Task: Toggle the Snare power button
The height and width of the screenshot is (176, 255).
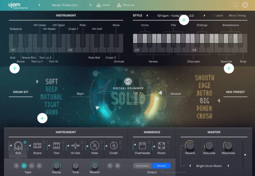Action: [x=44, y=142]
